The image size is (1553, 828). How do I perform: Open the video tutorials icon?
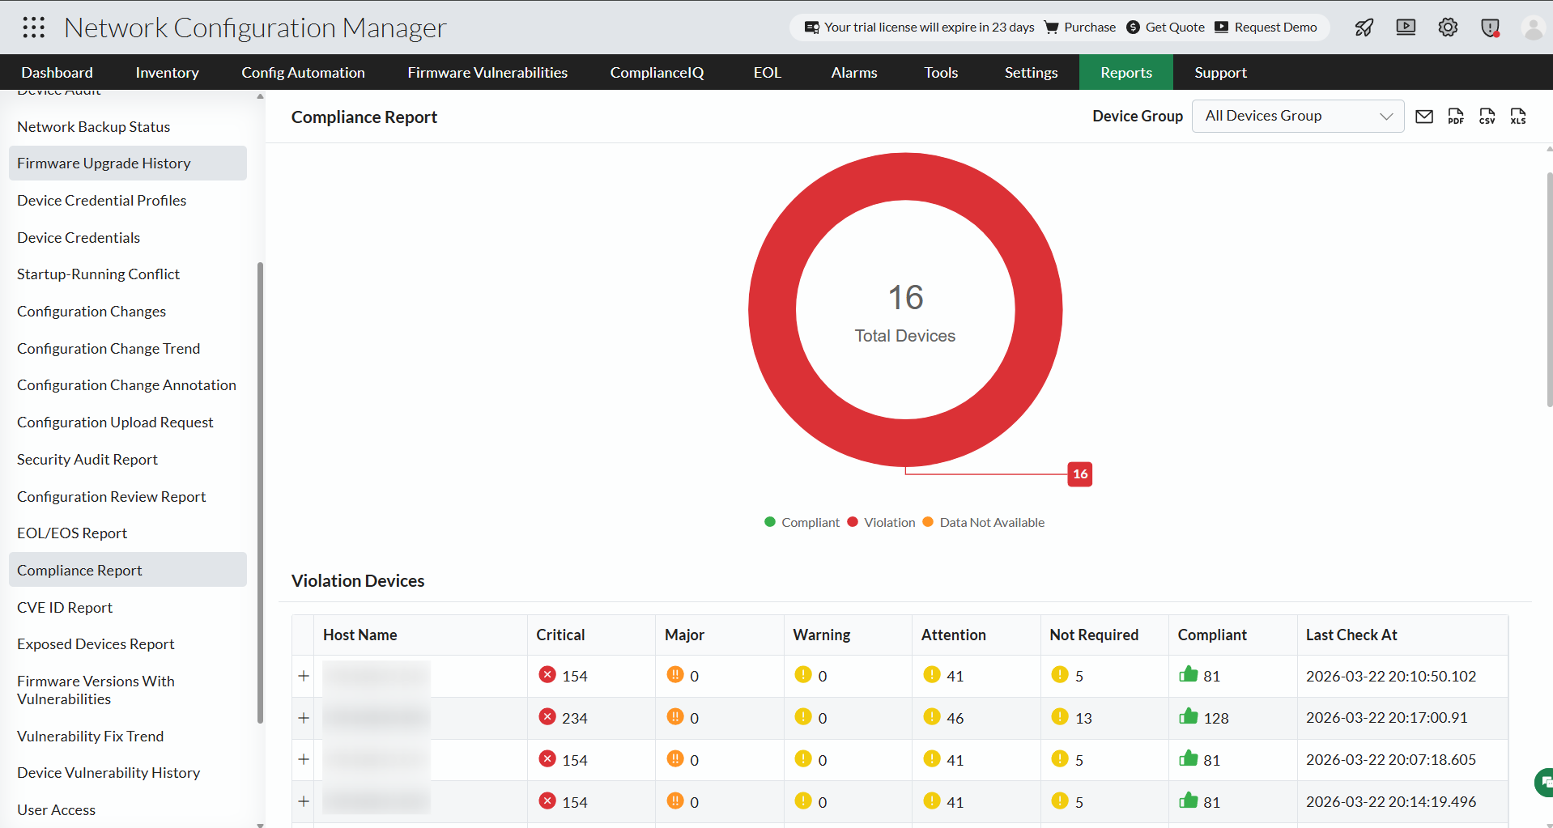click(x=1406, y=27)
